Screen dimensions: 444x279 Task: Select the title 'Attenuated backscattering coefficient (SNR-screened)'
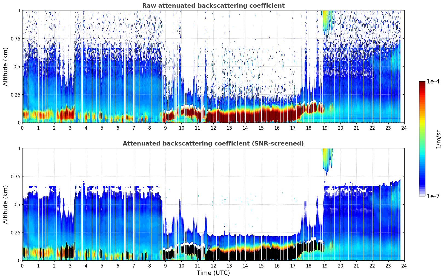click(213, 144)
